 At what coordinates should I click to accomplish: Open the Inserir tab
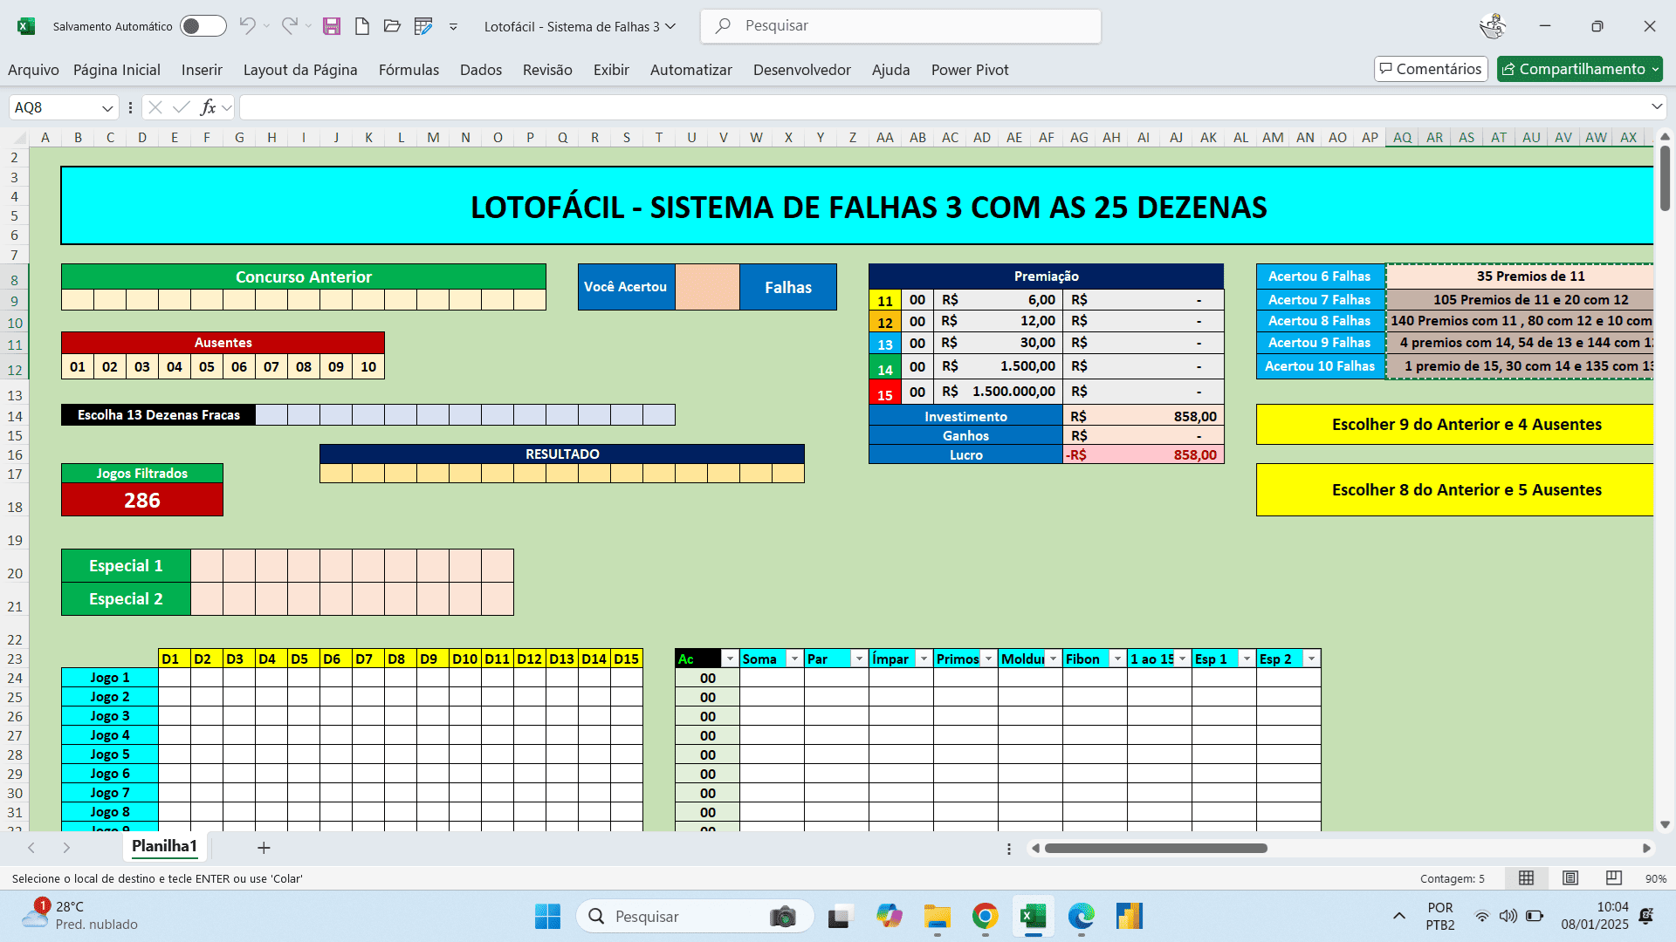[x=202, y=70]
